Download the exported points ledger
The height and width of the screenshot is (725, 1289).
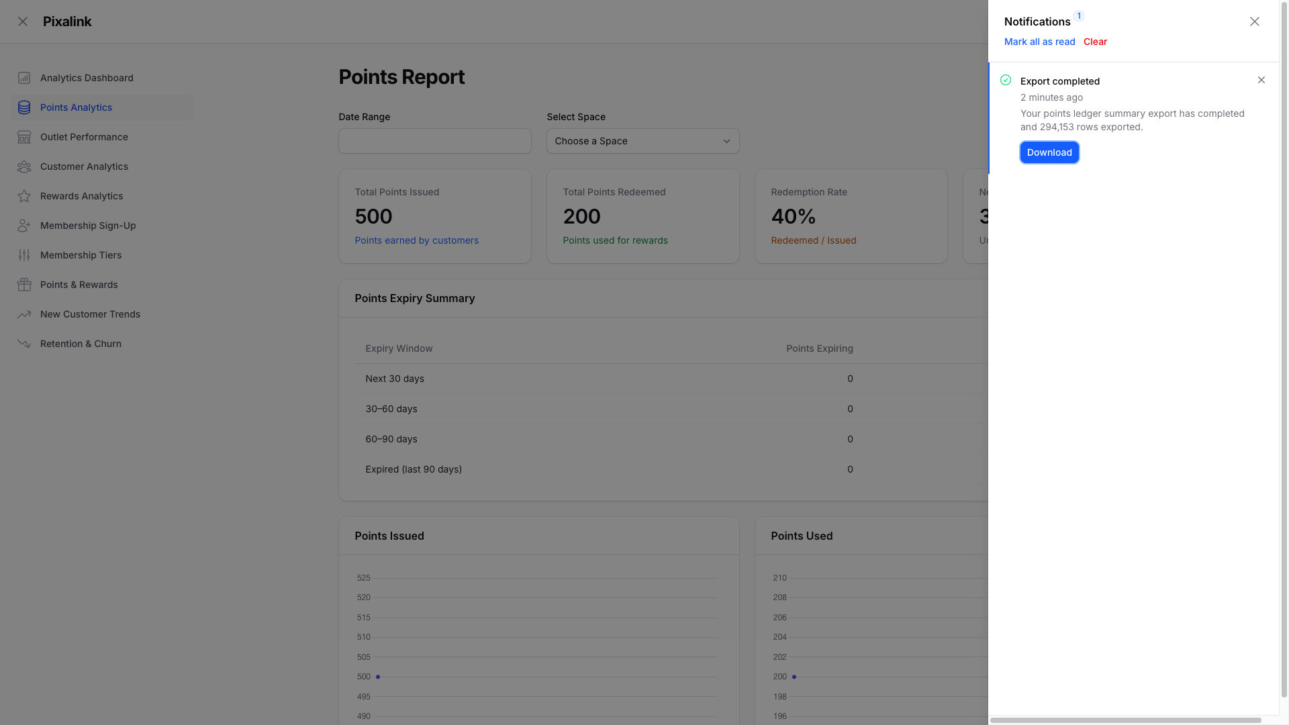point(1049,152)
